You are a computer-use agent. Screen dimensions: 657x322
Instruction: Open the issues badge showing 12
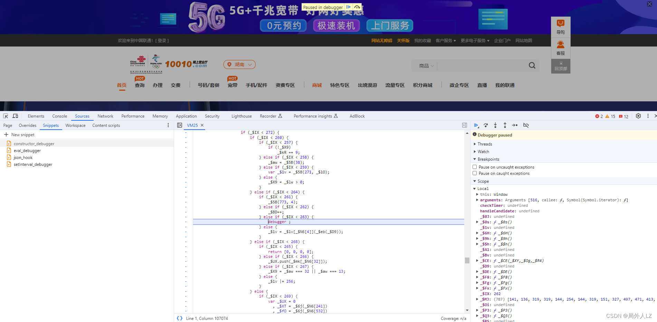coord(623,116)
